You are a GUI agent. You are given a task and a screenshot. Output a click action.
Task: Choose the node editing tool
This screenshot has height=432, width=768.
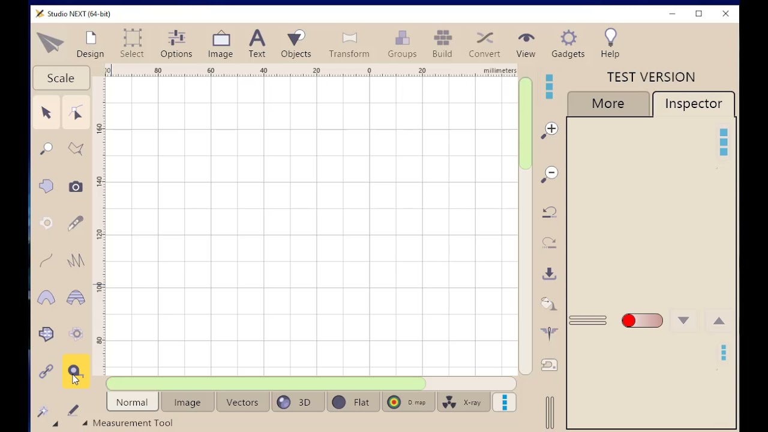tap(76, 113)
